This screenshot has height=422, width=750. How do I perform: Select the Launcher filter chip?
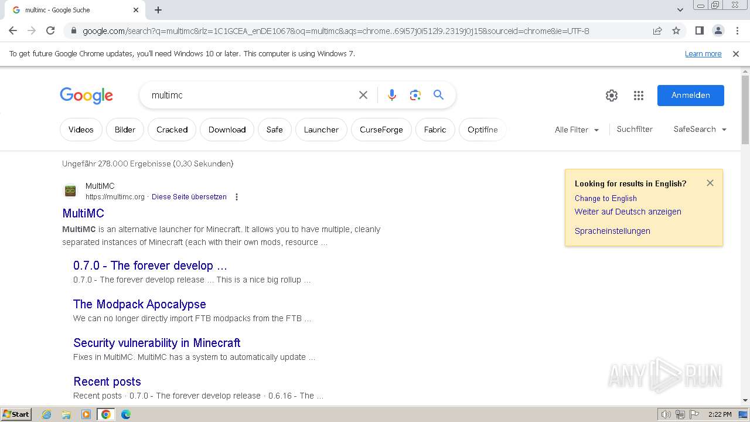(x=321, y=130)
